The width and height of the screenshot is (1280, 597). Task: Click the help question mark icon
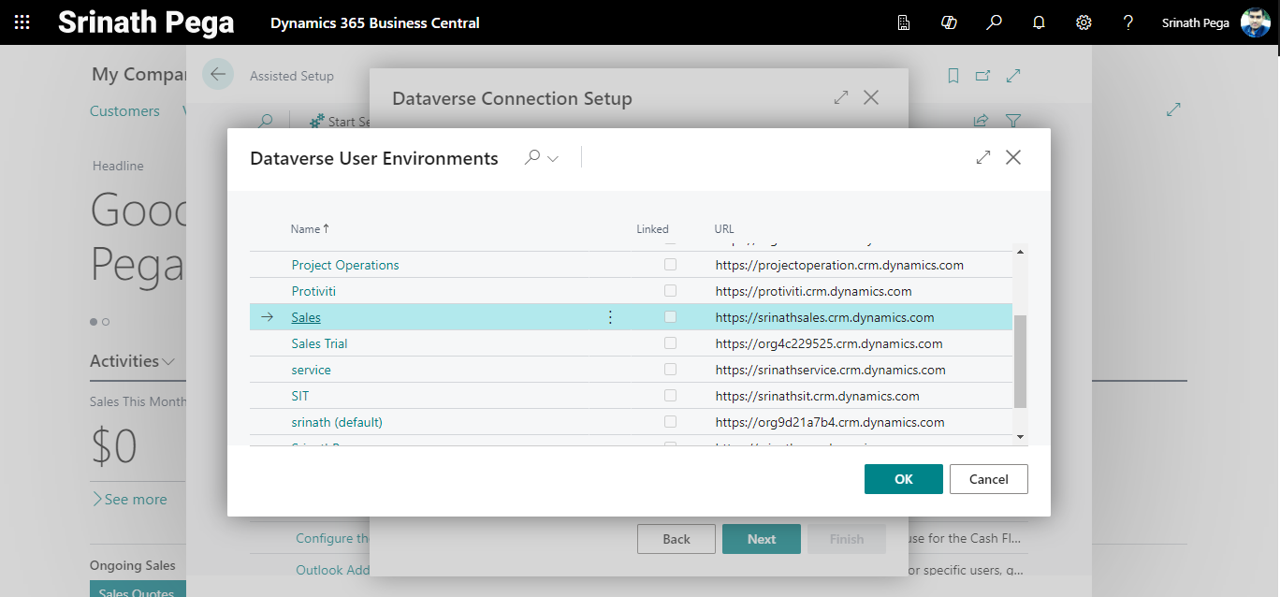[x=1128, y=22]
